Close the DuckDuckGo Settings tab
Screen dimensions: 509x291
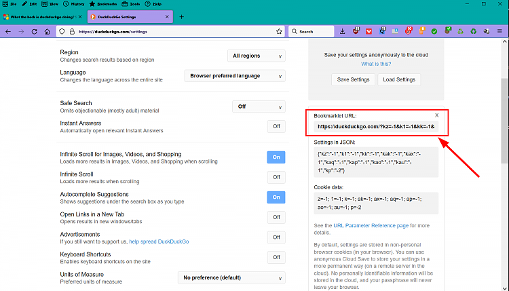(167, 17)
